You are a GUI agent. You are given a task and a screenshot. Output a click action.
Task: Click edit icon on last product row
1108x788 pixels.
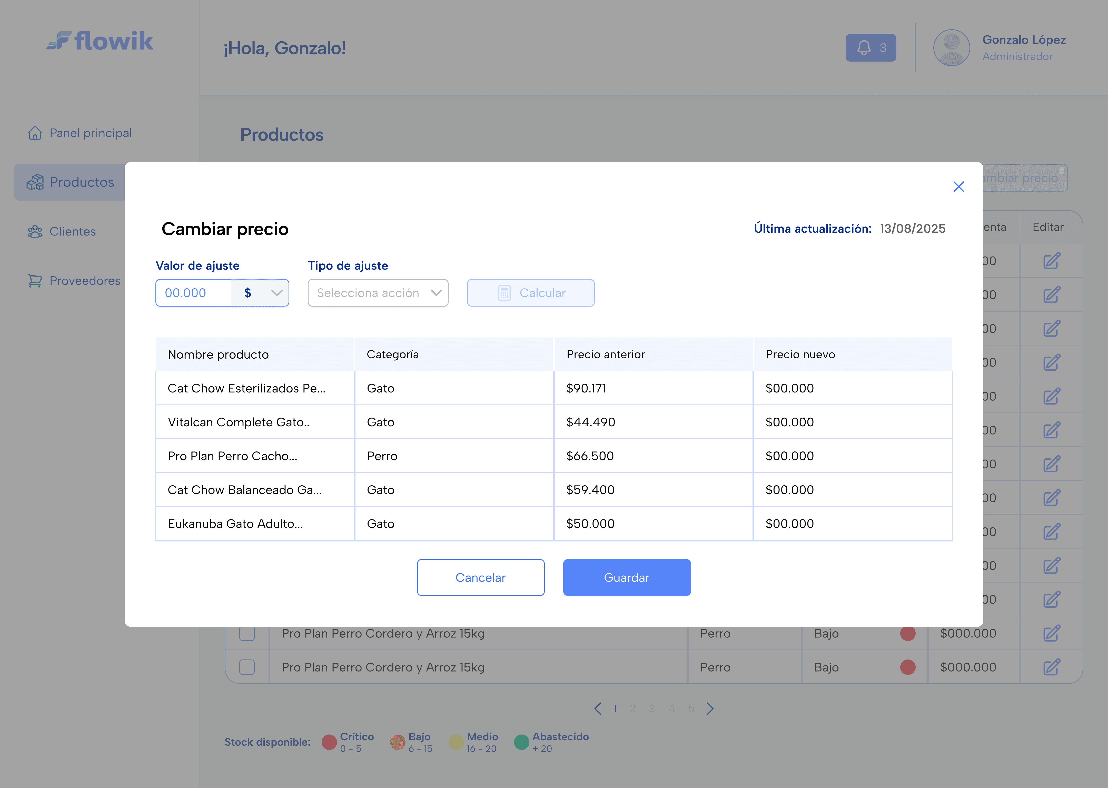1051,667
